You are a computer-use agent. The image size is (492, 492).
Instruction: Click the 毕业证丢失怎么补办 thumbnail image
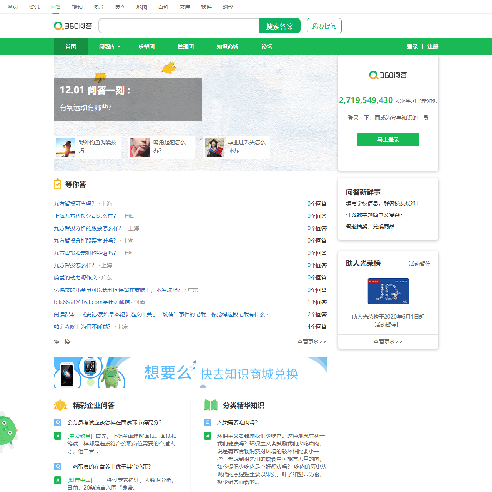pyautogui.click(x=214, y=148)
